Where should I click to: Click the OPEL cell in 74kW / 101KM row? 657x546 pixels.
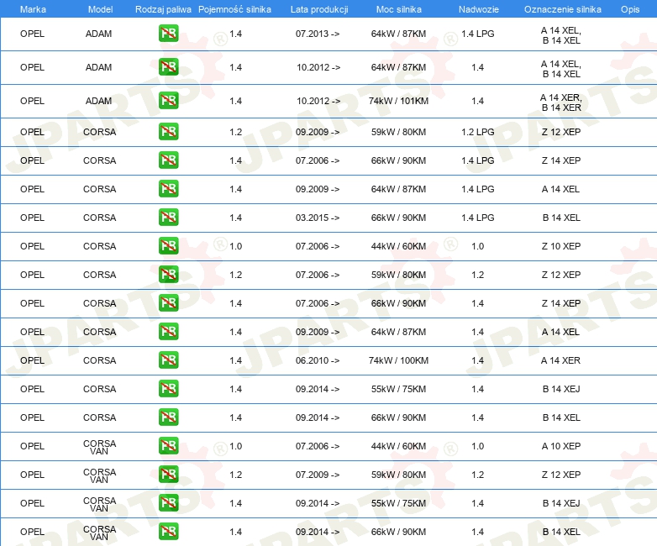[32, 101]
